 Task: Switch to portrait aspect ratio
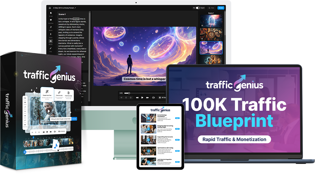(126, 98)
